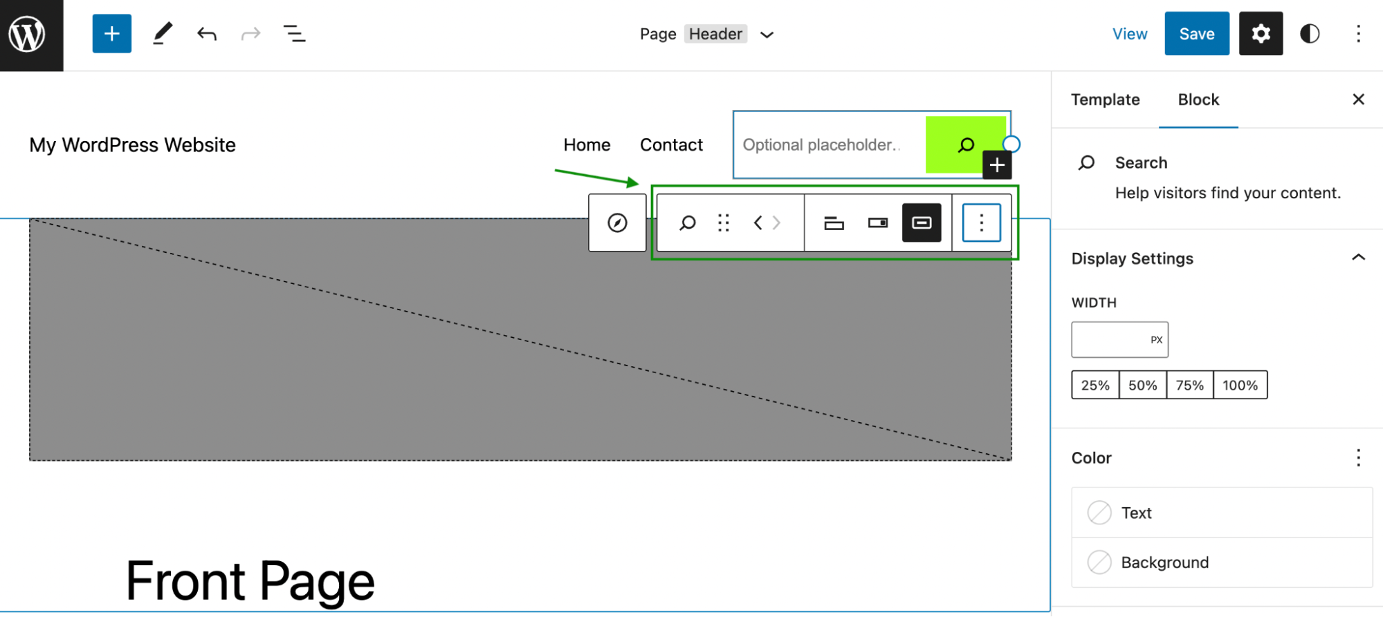Save the template changes
The image size is (1383, 617).
click(1197, 33)
